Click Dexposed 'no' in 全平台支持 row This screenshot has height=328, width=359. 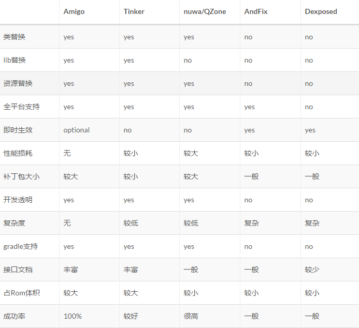309,107
